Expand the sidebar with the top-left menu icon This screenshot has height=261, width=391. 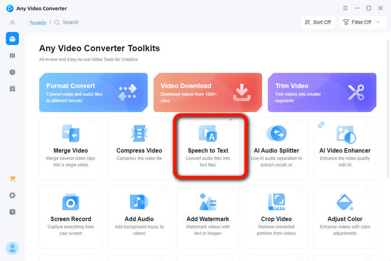pos(12,22)
